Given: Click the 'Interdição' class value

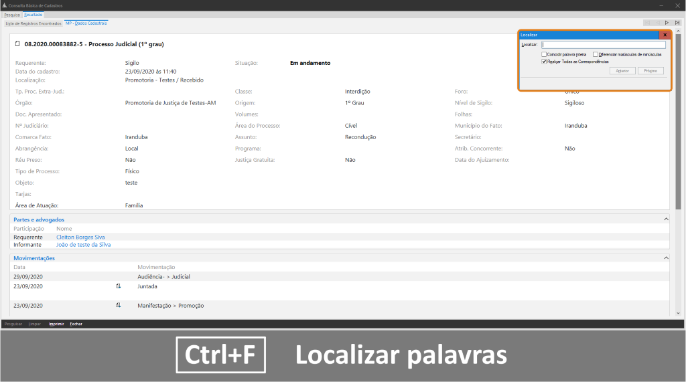Looking at the screenshot, I should [x=358, y=92].
